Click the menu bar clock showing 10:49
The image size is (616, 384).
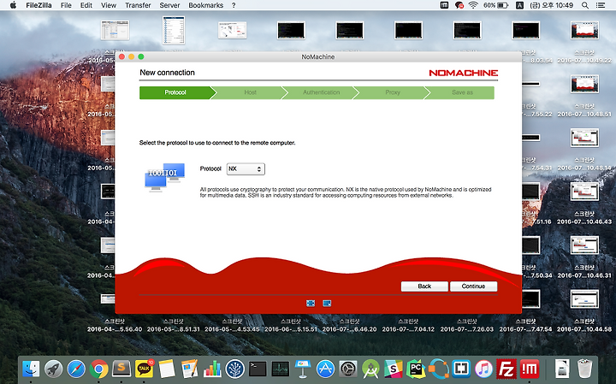[552, 5]
